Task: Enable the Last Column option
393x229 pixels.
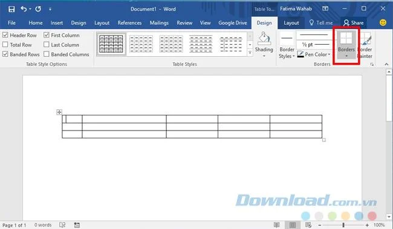Action: click(47, 45)
